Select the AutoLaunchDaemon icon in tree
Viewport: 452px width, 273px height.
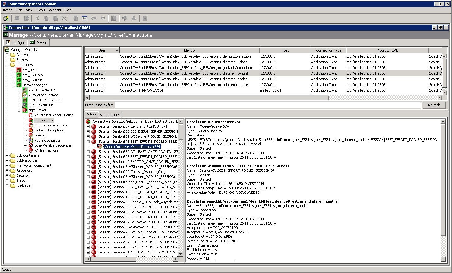[25, 95]
